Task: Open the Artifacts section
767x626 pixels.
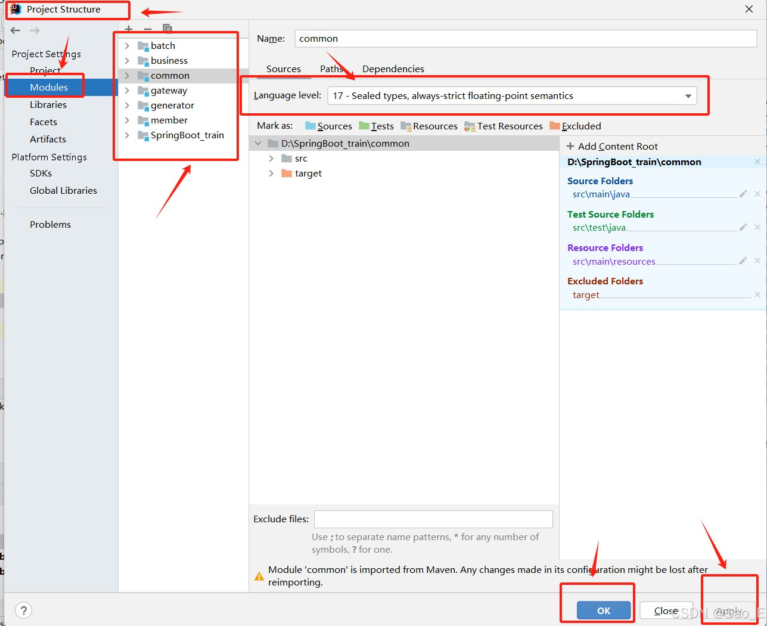Action: click(48, 139)
